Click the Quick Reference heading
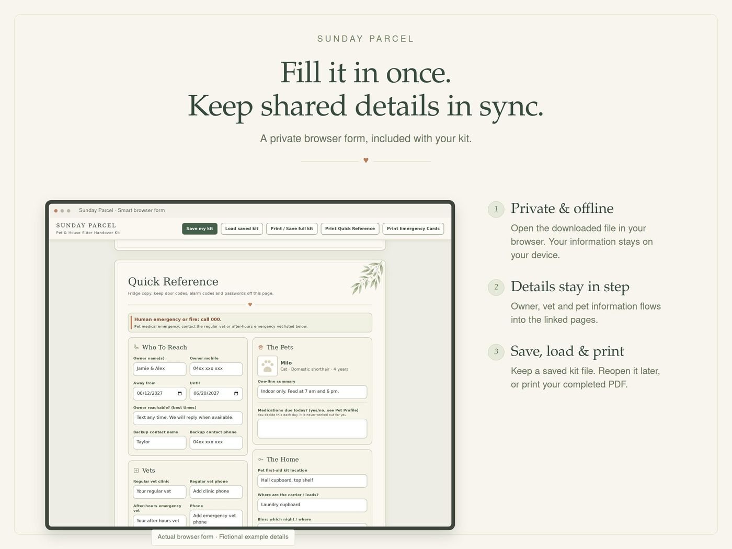This screenshot has height=549, width=732. coord(173,282)
